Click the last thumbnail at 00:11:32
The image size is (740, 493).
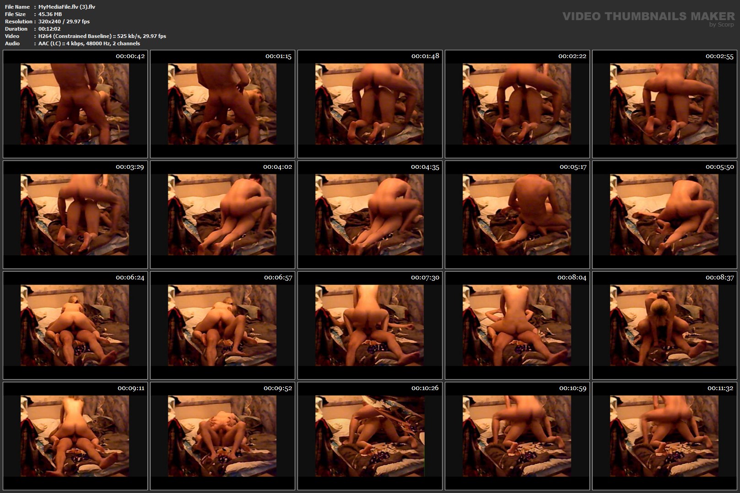pyautogui.click(x=664, y=436)
